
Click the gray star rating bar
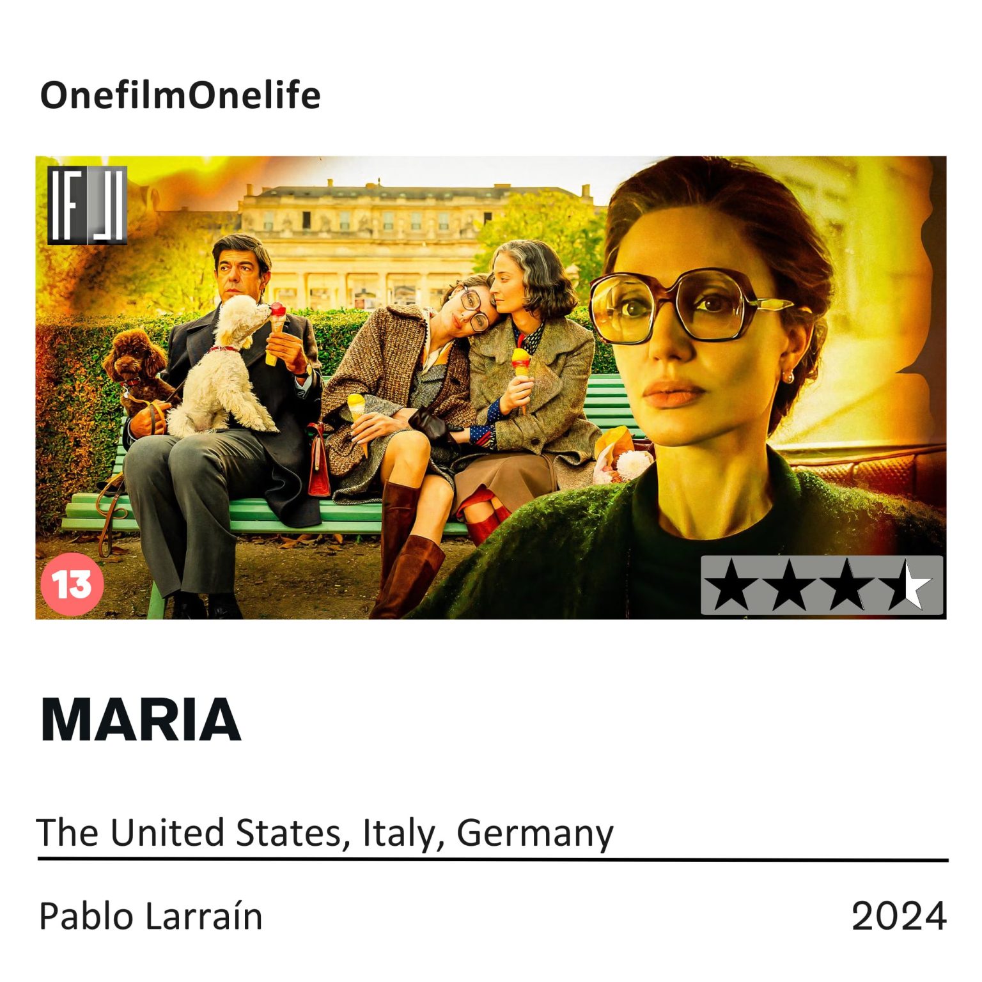tap(822, 586)
